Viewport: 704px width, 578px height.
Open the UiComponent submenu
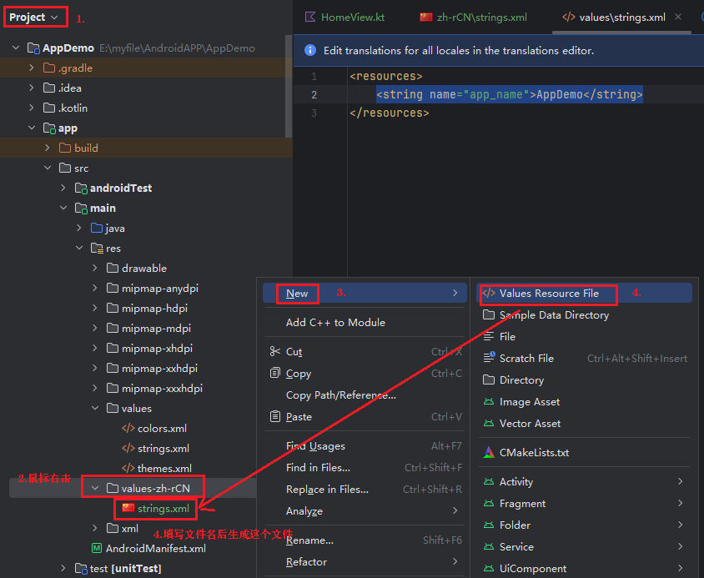(584, 569)
